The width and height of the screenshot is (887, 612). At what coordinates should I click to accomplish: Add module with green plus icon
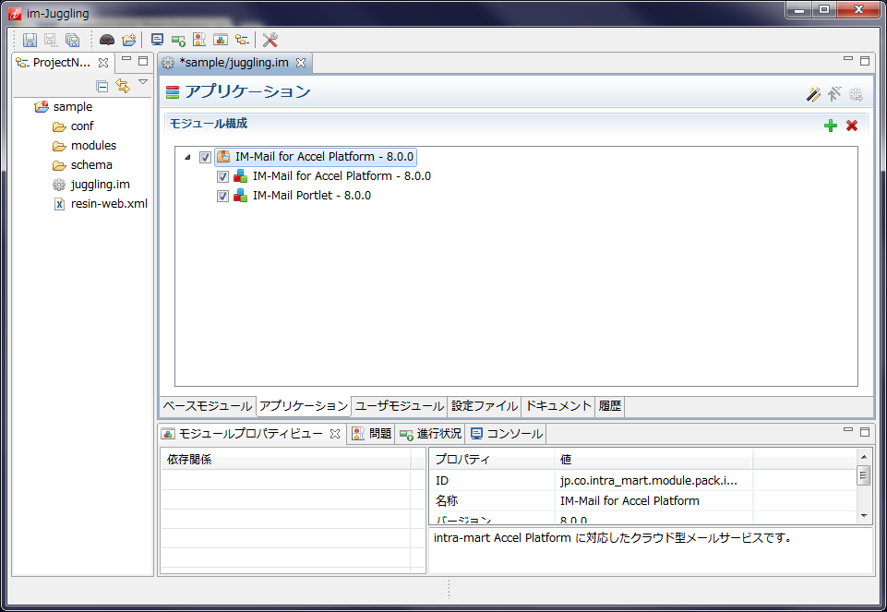pyautogui.click(x=831, y=126)
